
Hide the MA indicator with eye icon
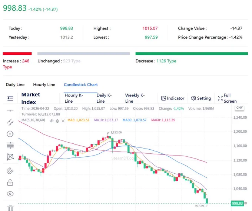pos(52,121)
